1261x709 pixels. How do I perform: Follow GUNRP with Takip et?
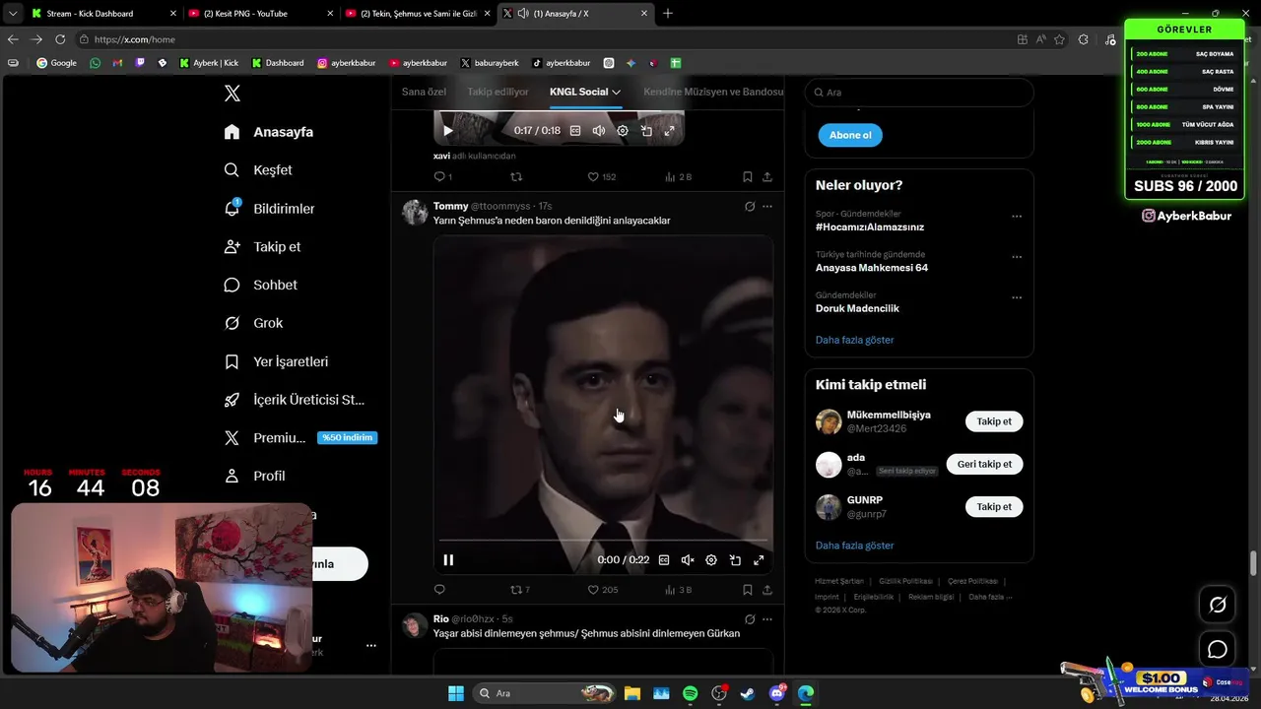coord(994,506)
